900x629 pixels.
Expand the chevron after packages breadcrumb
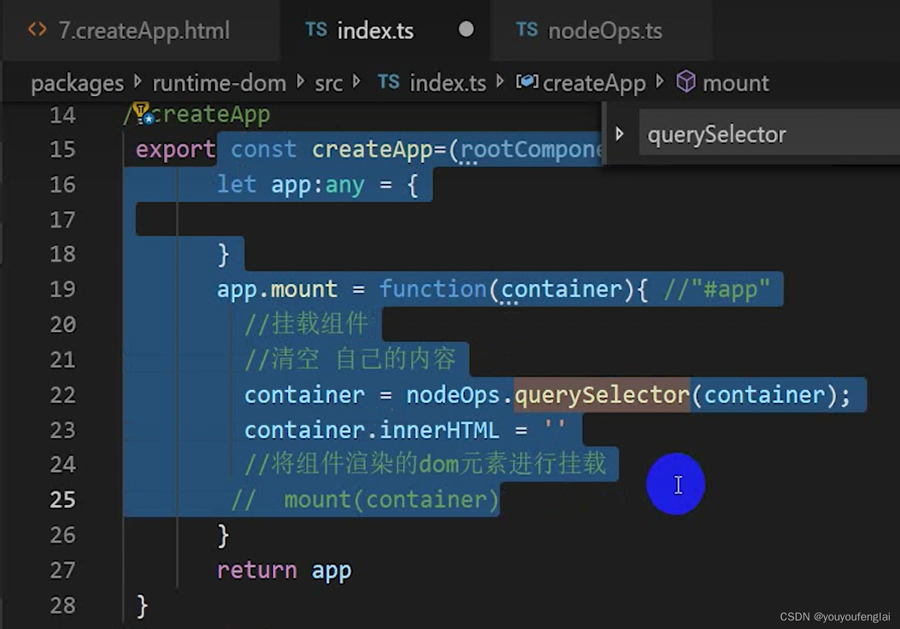(x=138, y=81)
